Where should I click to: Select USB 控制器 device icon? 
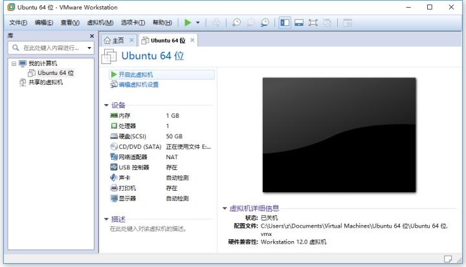click(114, 167)
